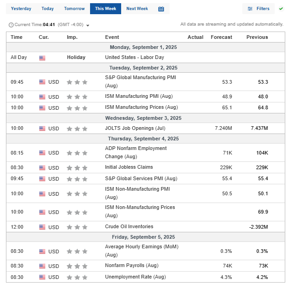Click the flag for JOLTS Job Openings row
Screen dimensions: 288x289
(x=42, y=128)
